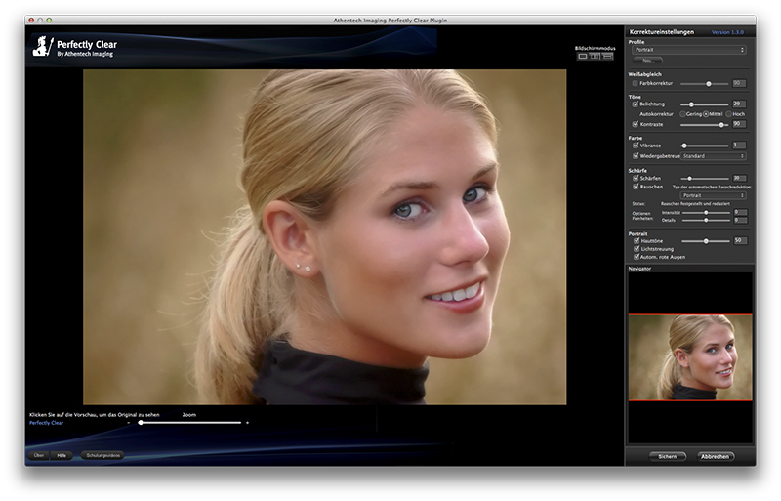
Task: Uncheck the Hauttöne checkbox
Action: pos(635,240)
